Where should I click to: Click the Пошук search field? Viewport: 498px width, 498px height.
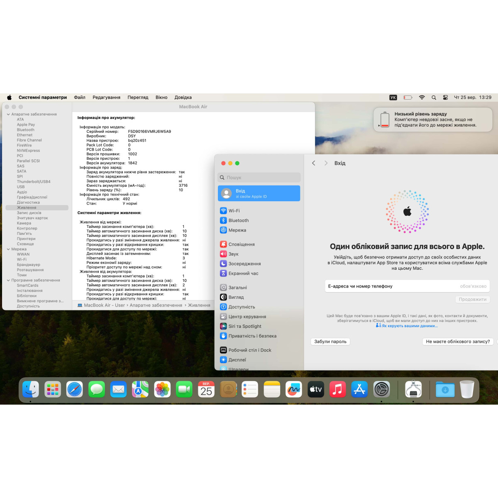[x=259, y=177]
